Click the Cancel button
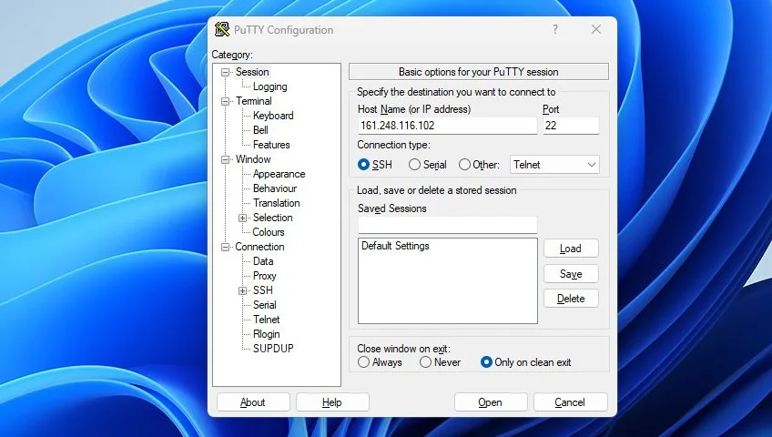Image resolution: width=772 pixels, height=437 pixels. tap(571, 402)
